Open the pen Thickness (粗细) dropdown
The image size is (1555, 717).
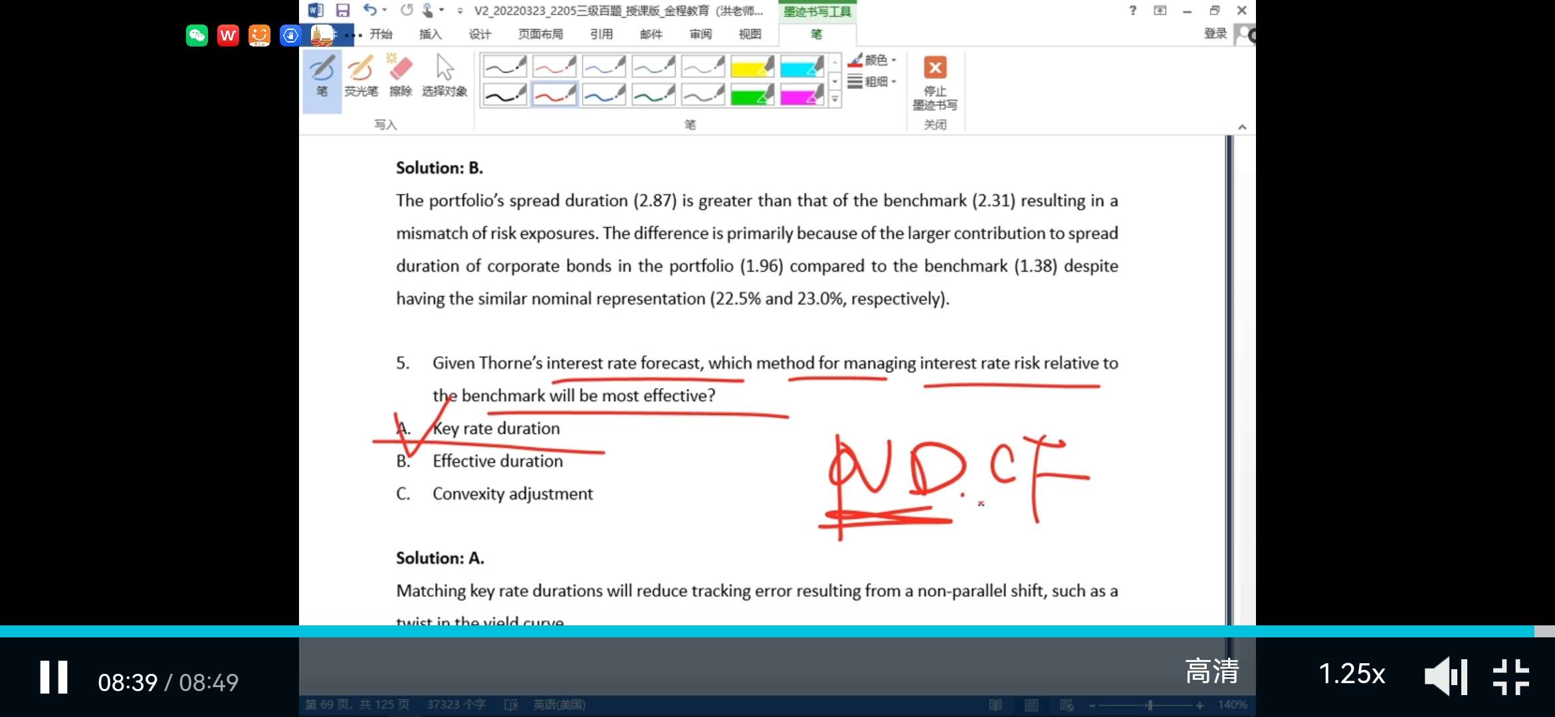[x=873, y=82]
